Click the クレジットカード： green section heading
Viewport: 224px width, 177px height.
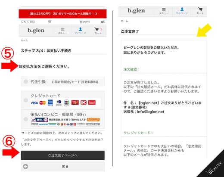(138, 133)
